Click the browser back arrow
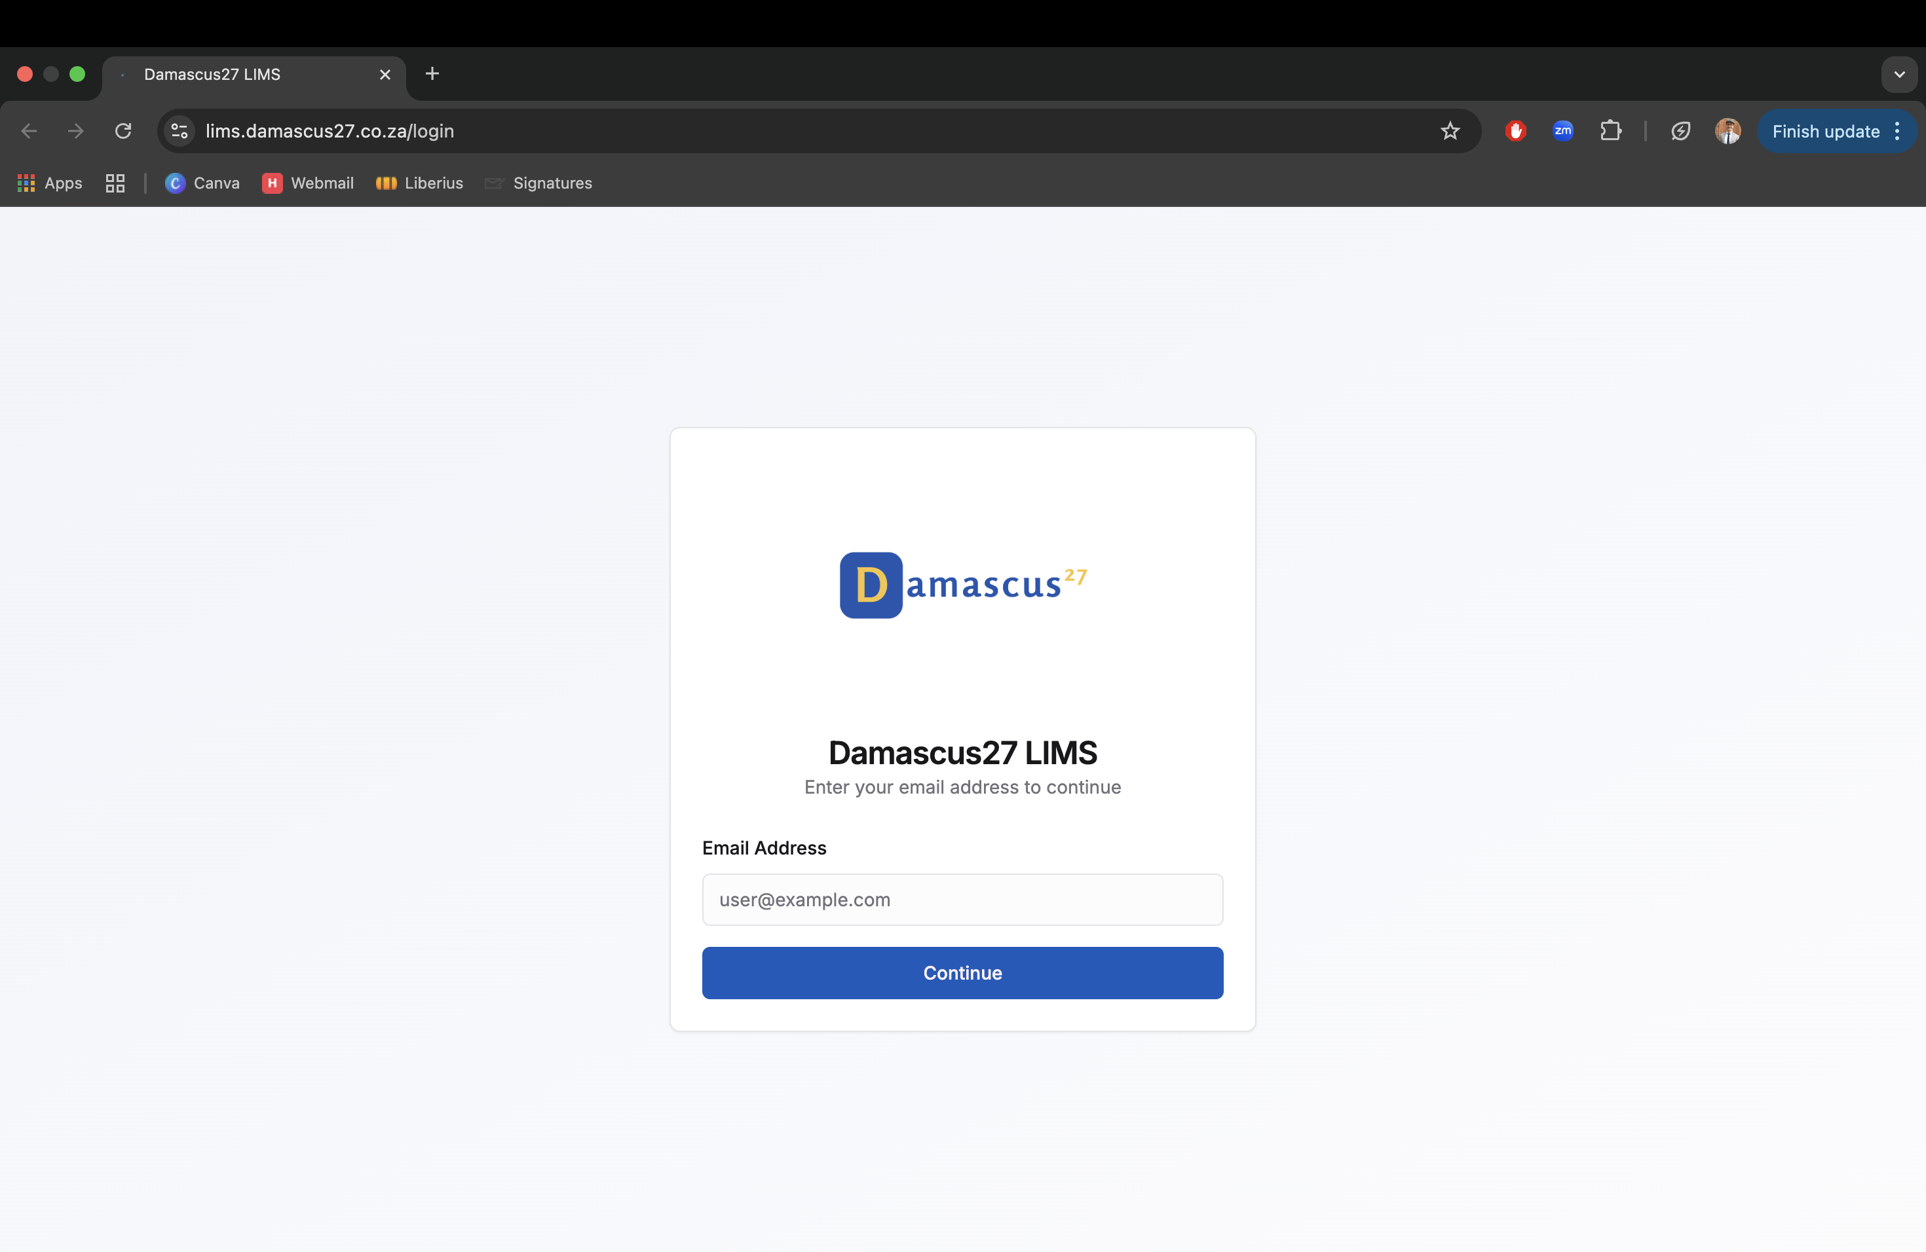1926x1252 pixels. point(29,131)
